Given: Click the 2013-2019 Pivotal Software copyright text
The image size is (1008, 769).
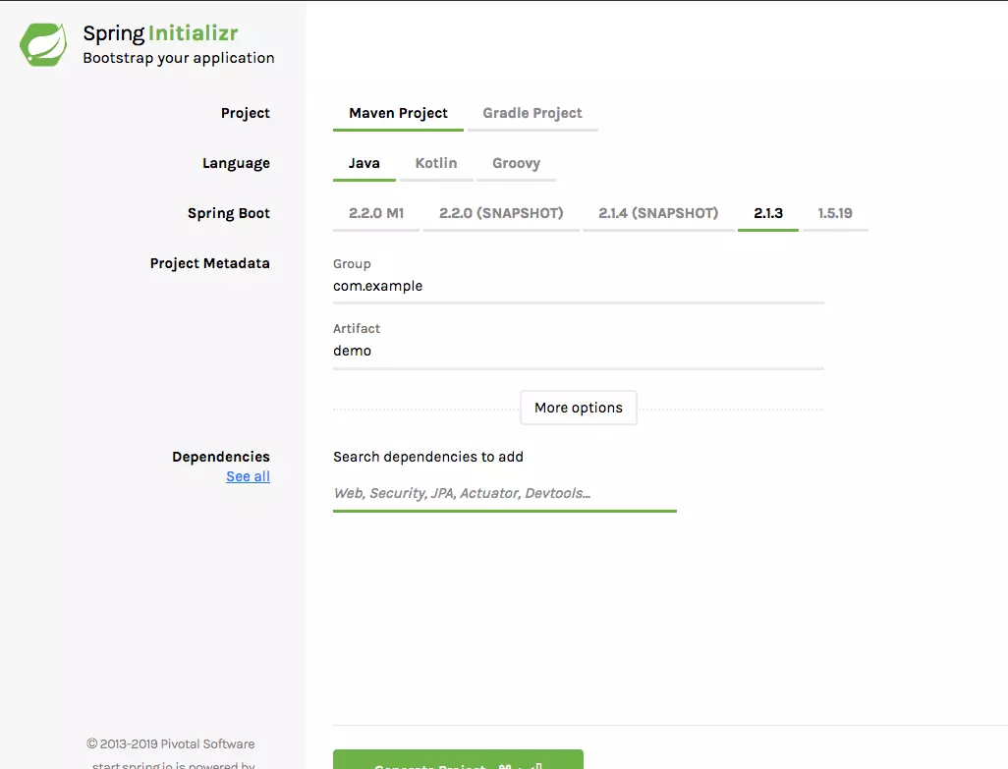Looking at the screenshot, I should tap(171, 743).
